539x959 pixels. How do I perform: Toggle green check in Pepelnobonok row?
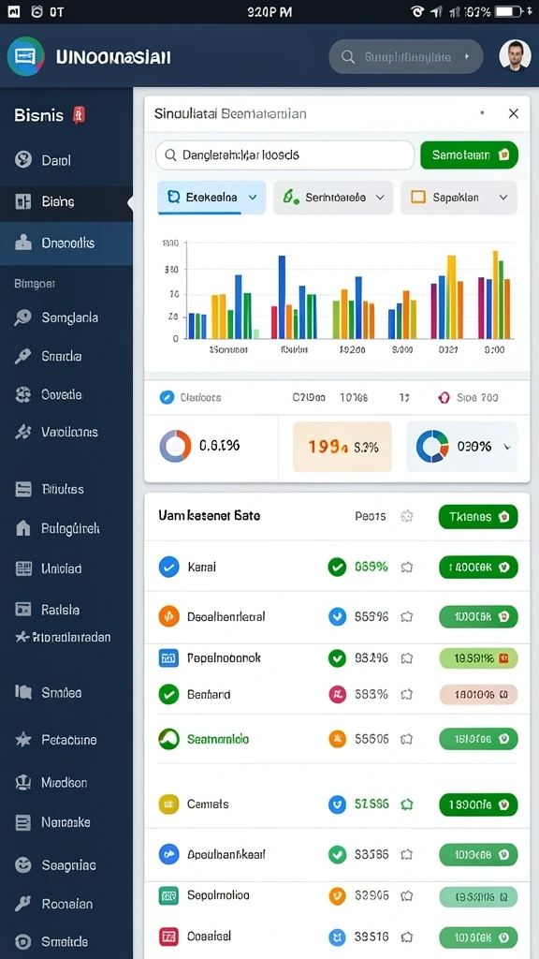click(x=337, y=658)
